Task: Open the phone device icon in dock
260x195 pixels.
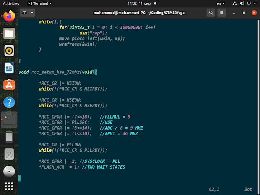Action: [9, 137]
